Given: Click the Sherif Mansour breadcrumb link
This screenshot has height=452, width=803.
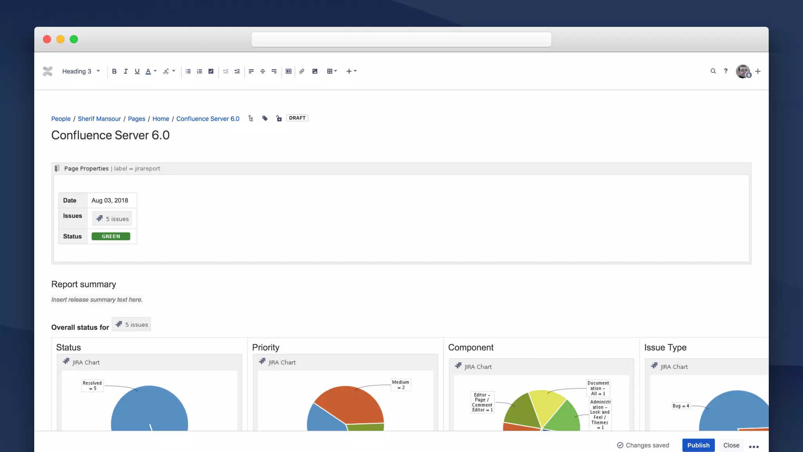Looking at the screenshot, I should pos(99,118).
